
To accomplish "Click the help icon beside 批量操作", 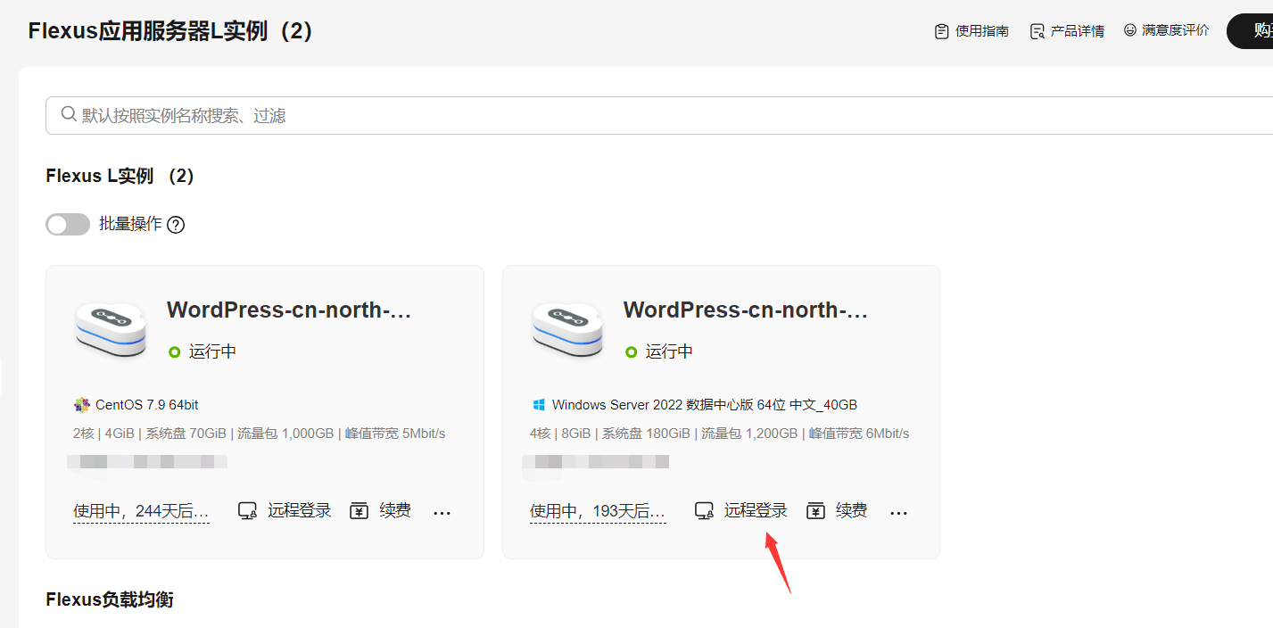I will click(176, 225).
